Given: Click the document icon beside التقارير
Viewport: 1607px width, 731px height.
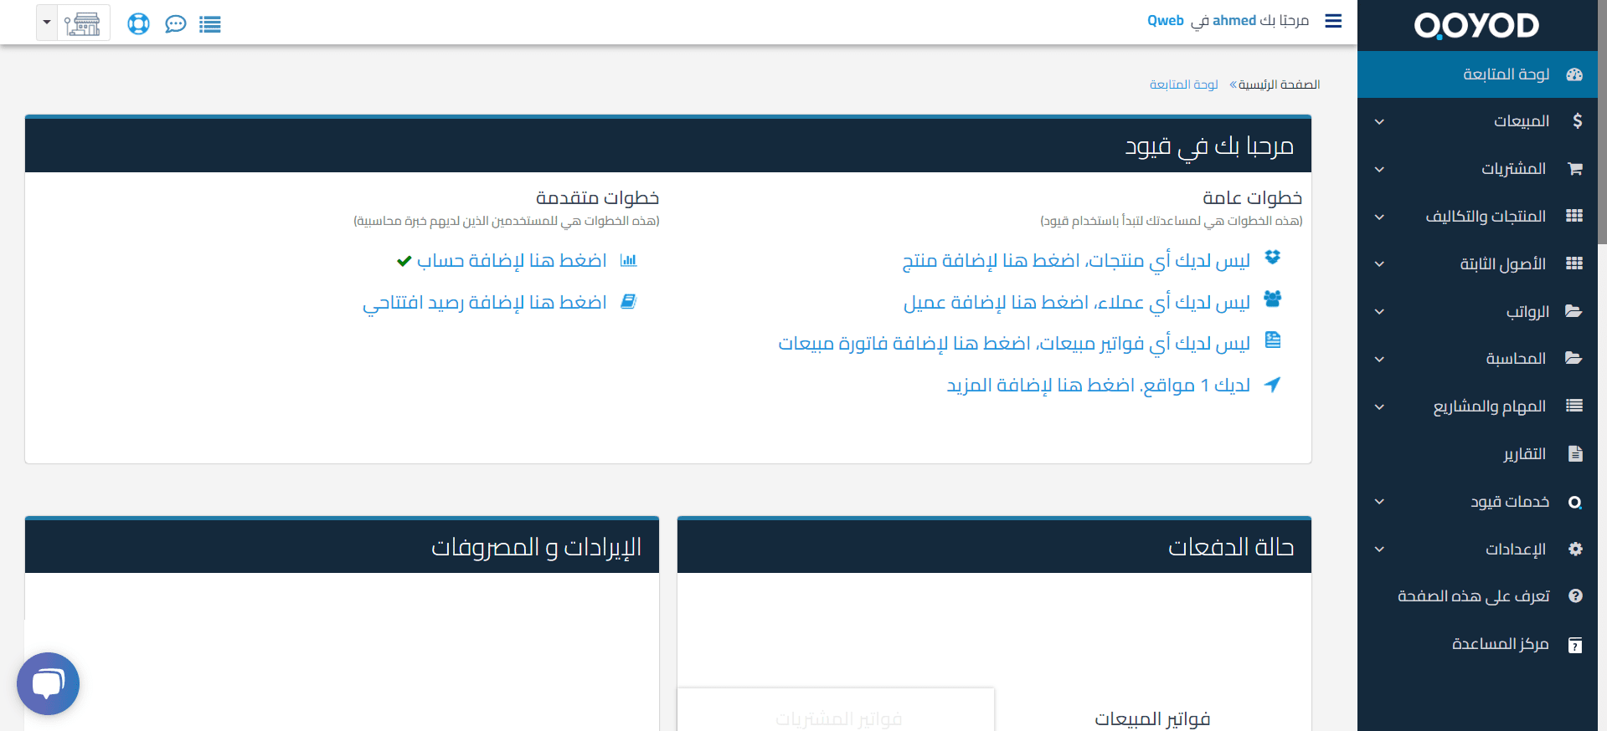Looking at the screenshot, I should point(1575,453).
